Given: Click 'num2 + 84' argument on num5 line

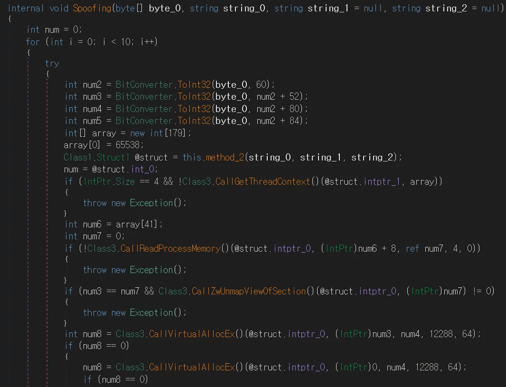Looking at the screenshot, I should point(278,121).
